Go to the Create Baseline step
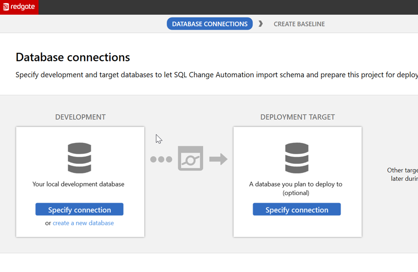Image resolution: width=418 pixels, height=272 pixels. point(299,24)
